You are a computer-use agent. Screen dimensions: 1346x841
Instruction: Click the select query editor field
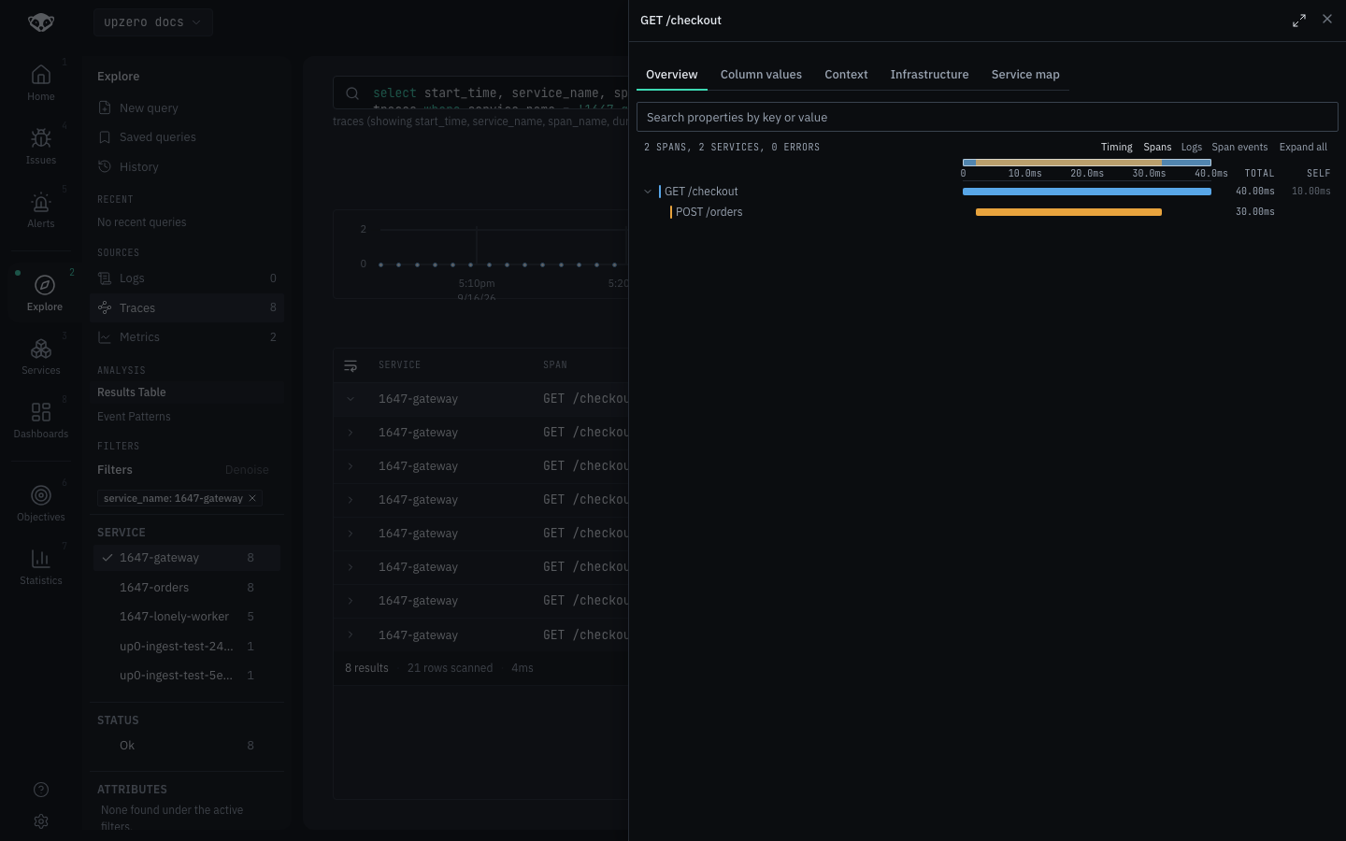coord(500,93)
